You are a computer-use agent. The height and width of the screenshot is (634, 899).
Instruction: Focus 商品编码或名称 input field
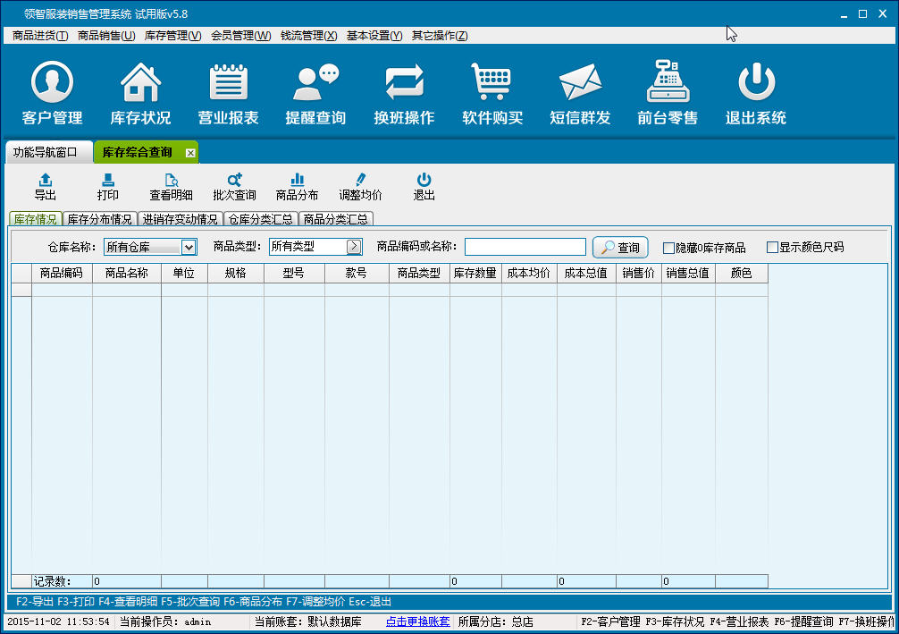pyautogui.click(x=525, y=247)
